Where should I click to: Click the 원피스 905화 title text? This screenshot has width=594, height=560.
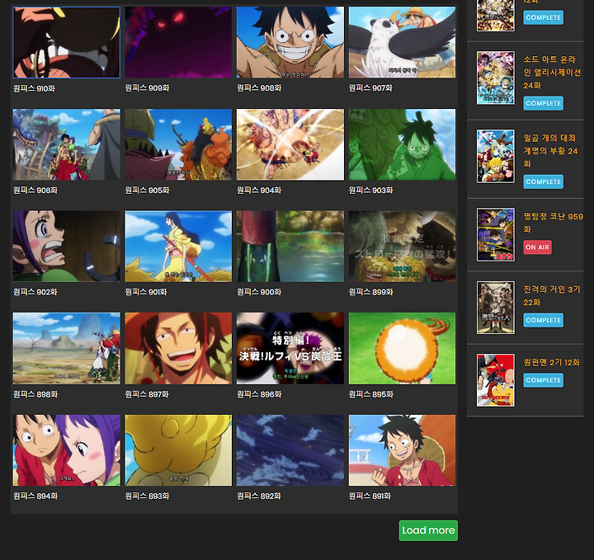[x=147, y=191]
